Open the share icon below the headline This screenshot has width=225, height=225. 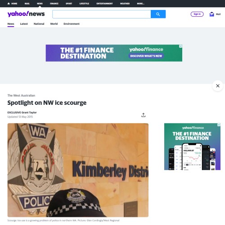[144, 115]
